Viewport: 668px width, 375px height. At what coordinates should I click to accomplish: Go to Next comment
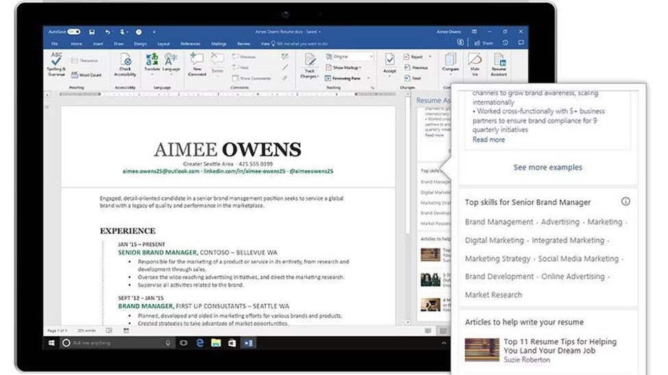coord(240,67)
